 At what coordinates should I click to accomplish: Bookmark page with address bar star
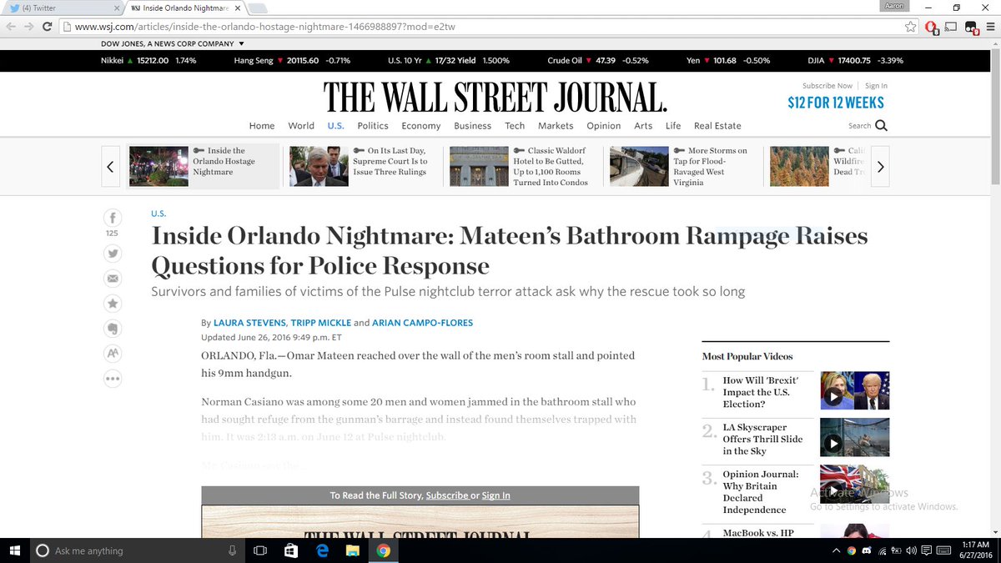pos(912,26)
